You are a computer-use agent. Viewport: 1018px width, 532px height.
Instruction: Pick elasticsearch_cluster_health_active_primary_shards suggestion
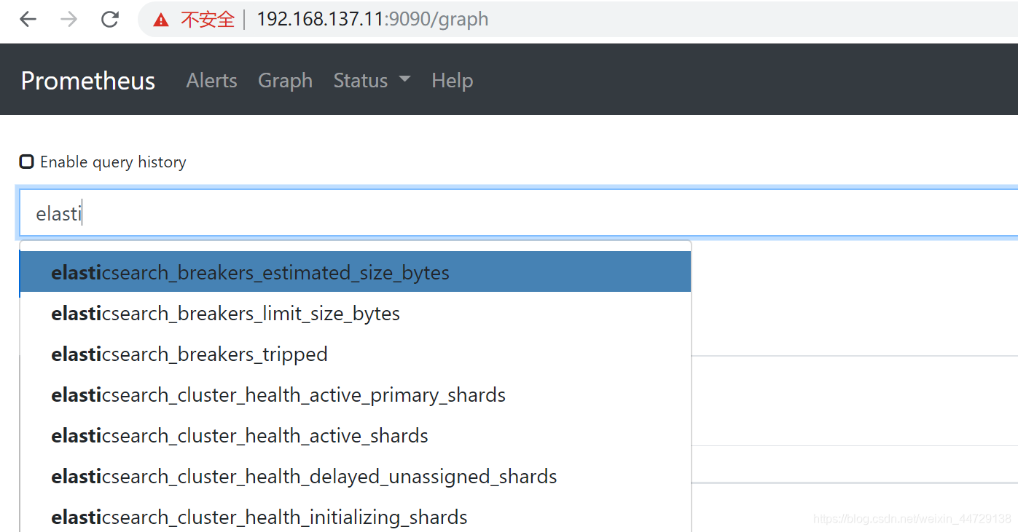355,394
